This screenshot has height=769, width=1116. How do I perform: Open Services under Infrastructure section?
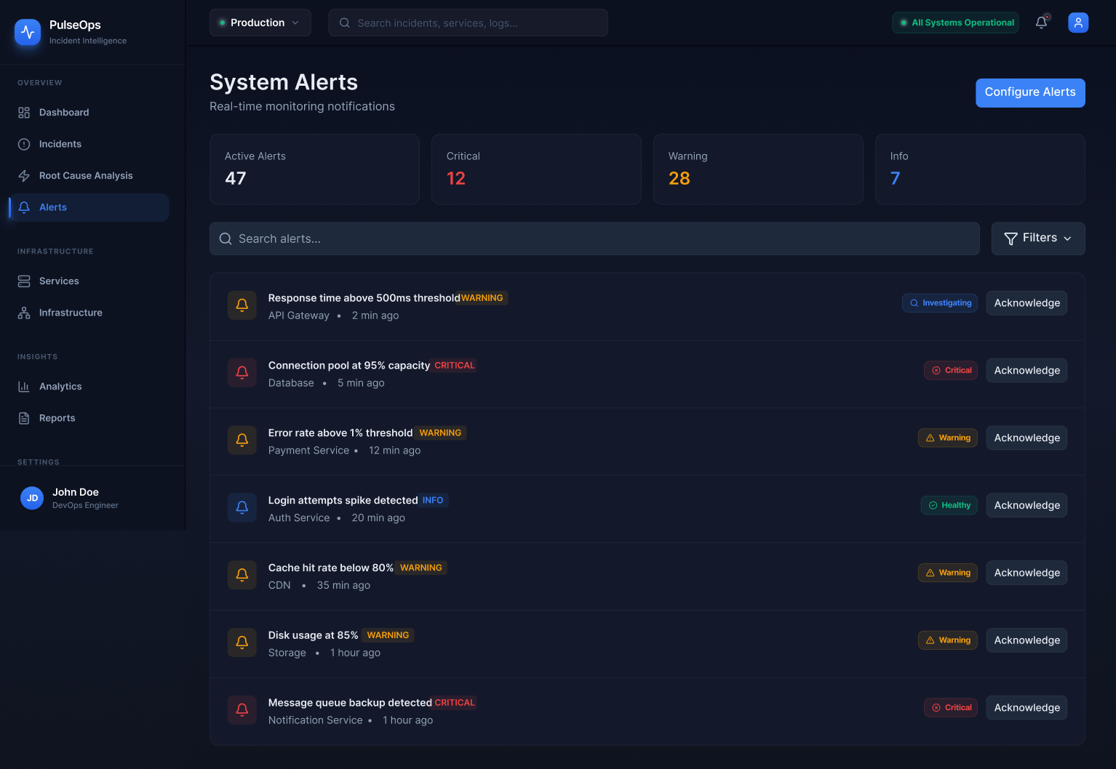(59, 281)
